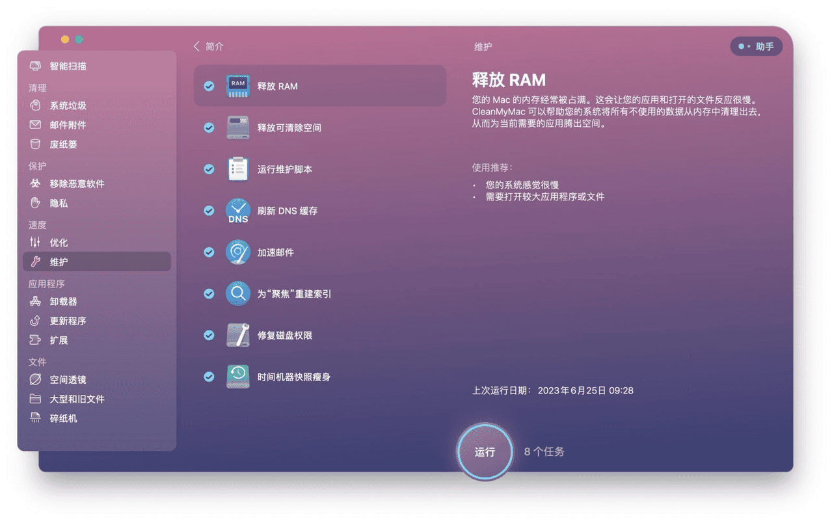Toggle the 刷新 DNS 缓存 checkbox
The image size is (832, 523).
209,211
